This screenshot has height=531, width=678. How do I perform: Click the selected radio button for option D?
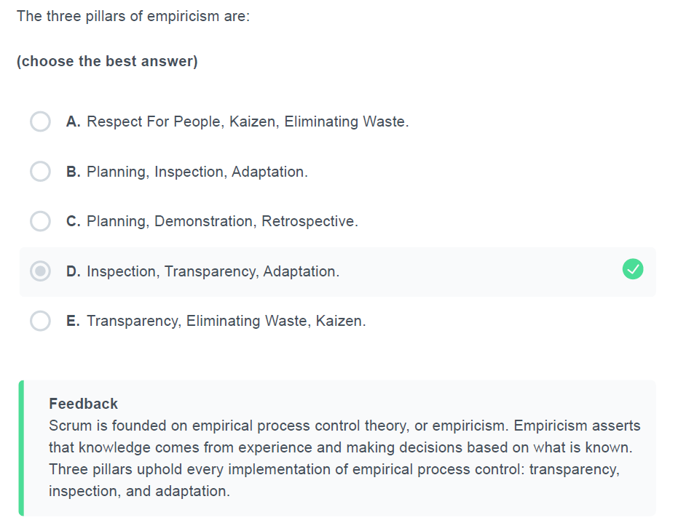[40, 271]
